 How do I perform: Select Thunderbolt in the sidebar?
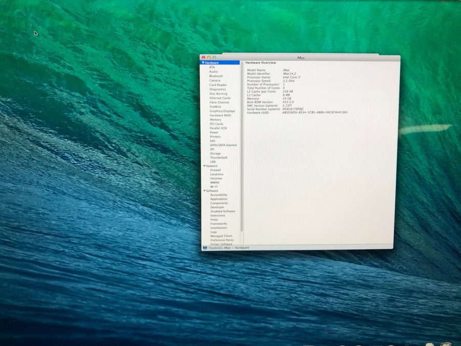(219, 157)
